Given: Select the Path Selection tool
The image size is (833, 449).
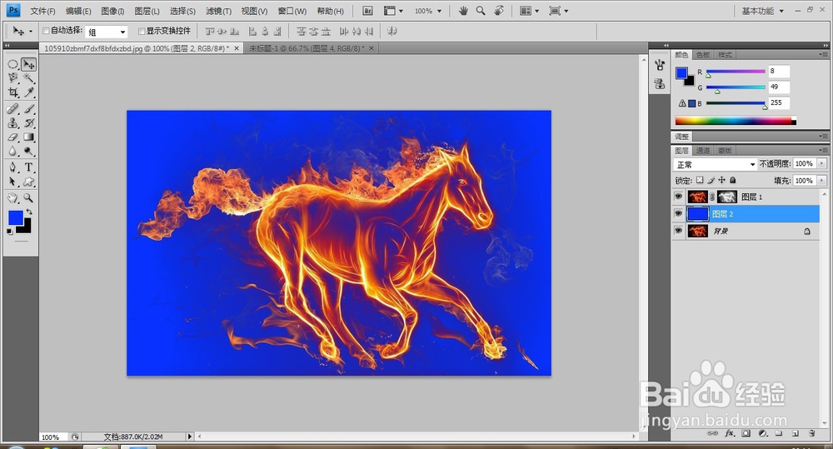Looking at the screenshot, I should (x=12, y=182).
